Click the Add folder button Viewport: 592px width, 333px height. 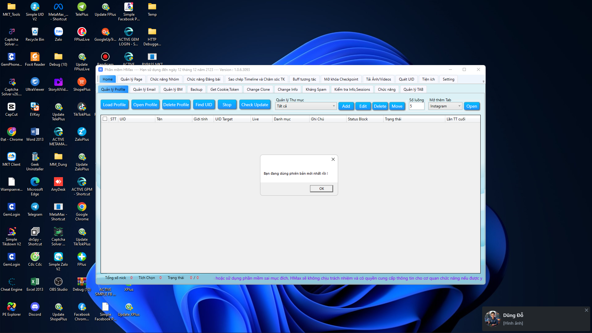click(x=346, y=106)
